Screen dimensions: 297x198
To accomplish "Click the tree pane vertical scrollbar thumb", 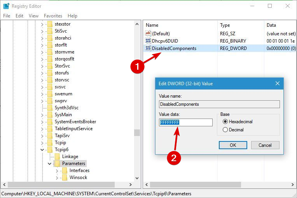I will [137, 133].
